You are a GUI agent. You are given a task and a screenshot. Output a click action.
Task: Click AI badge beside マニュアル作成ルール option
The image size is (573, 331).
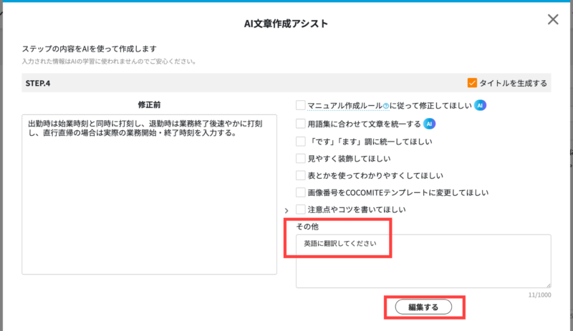point(480,106)
